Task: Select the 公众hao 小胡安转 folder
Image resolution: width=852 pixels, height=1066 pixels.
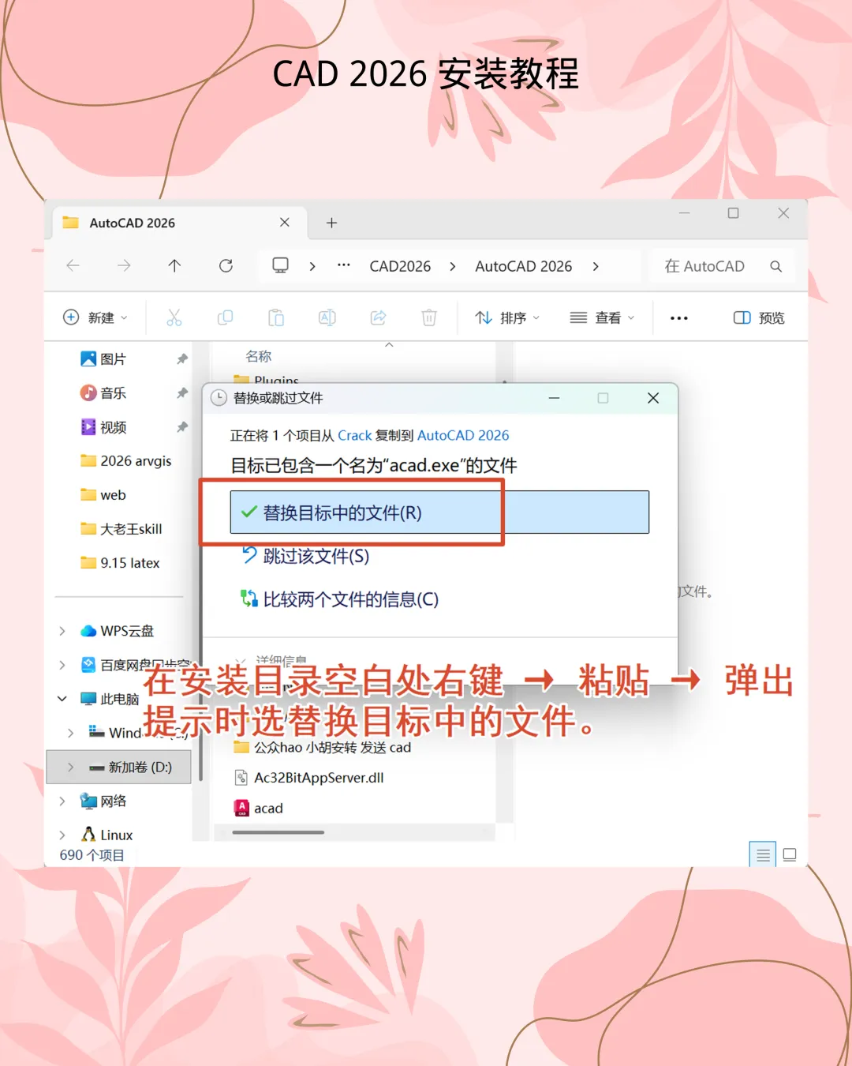Action: 323,747
